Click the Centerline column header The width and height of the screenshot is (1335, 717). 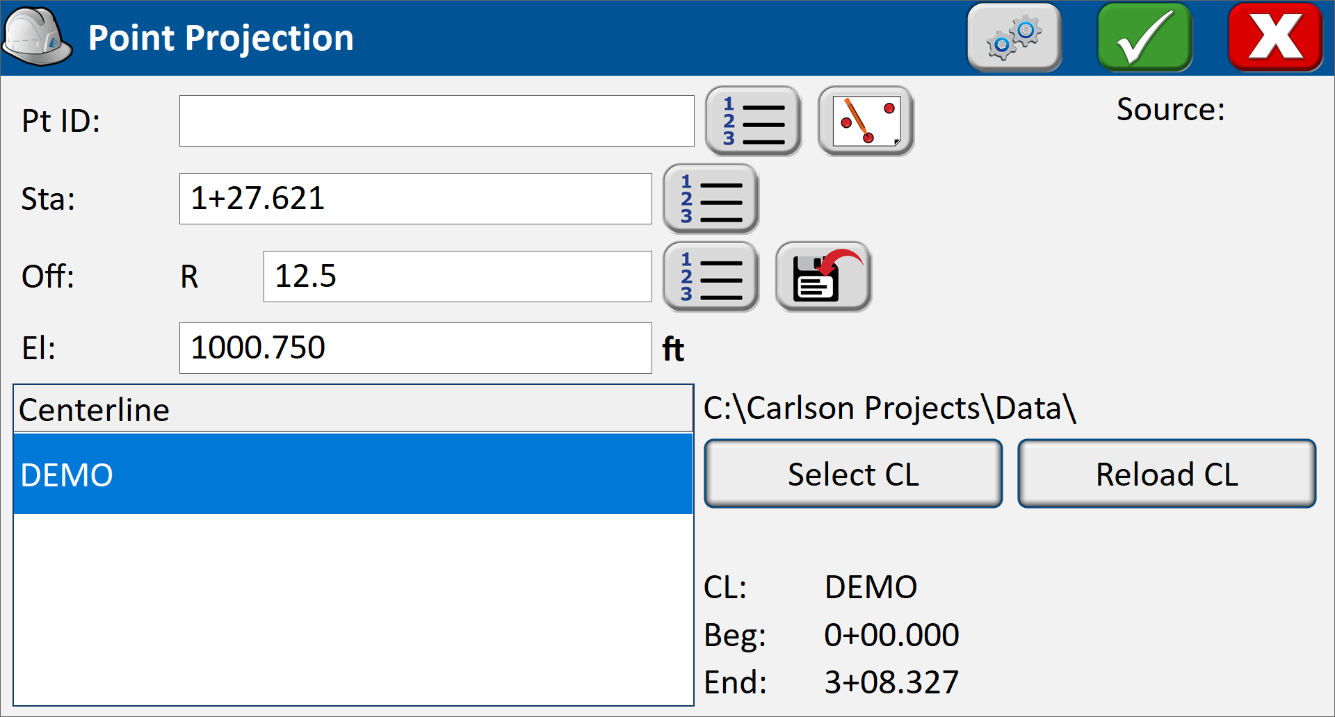(x=353, y=409)
